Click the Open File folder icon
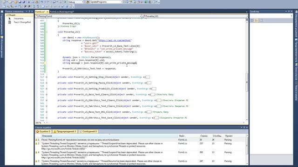Image resolution: width=298 pixels, height=167 pixels. coord(16,2)
